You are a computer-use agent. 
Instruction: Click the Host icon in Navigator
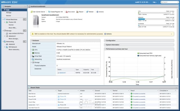5,10
